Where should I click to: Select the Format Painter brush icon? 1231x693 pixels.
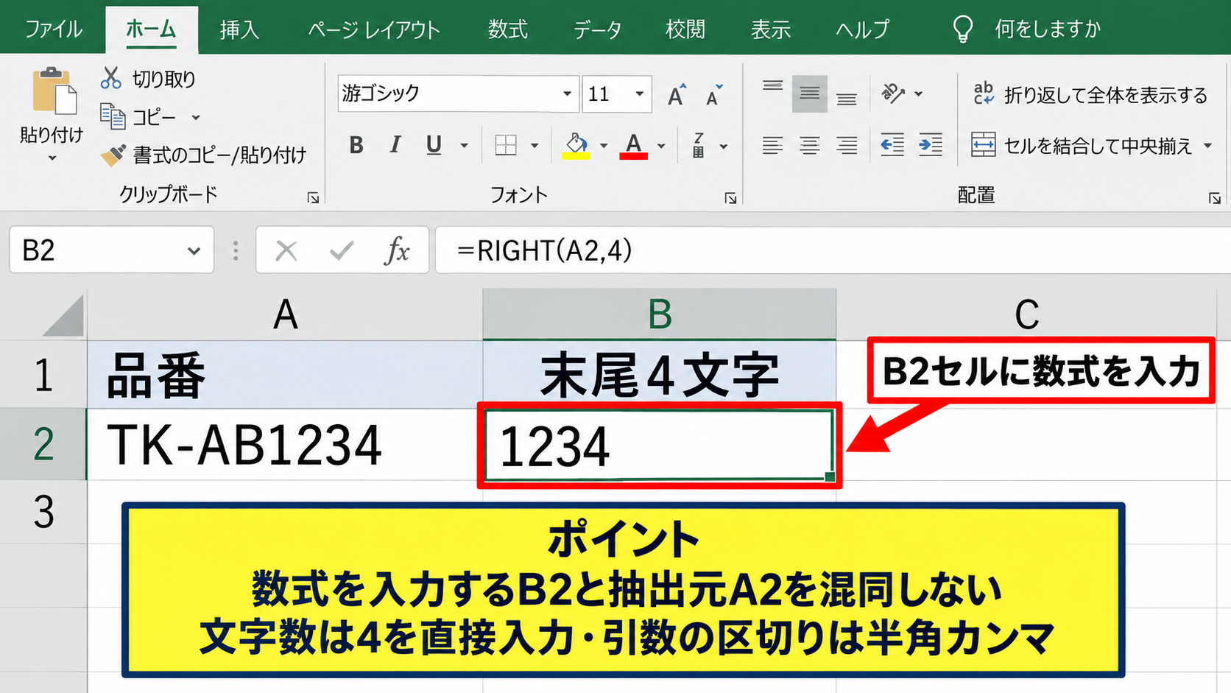[x=113, y=155]
